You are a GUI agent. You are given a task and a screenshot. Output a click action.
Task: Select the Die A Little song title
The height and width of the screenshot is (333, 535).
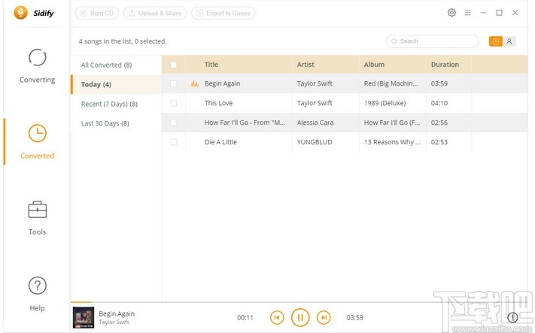[220, 142]
